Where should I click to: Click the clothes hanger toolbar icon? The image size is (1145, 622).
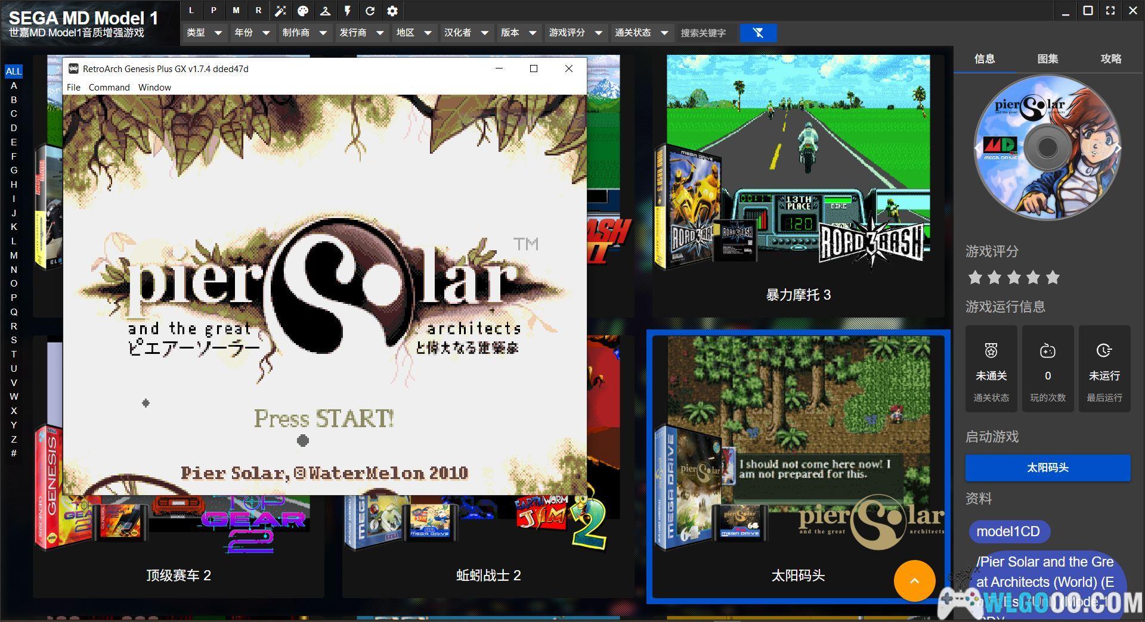(325, 11)
